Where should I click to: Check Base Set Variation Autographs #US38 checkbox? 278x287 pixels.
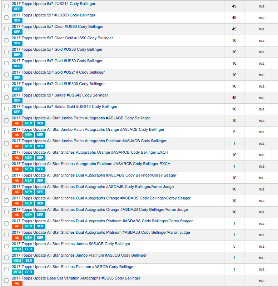point(6,281)
